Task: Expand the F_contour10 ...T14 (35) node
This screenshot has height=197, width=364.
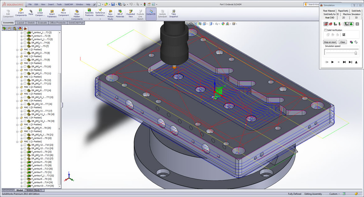Action: (22, 186)
